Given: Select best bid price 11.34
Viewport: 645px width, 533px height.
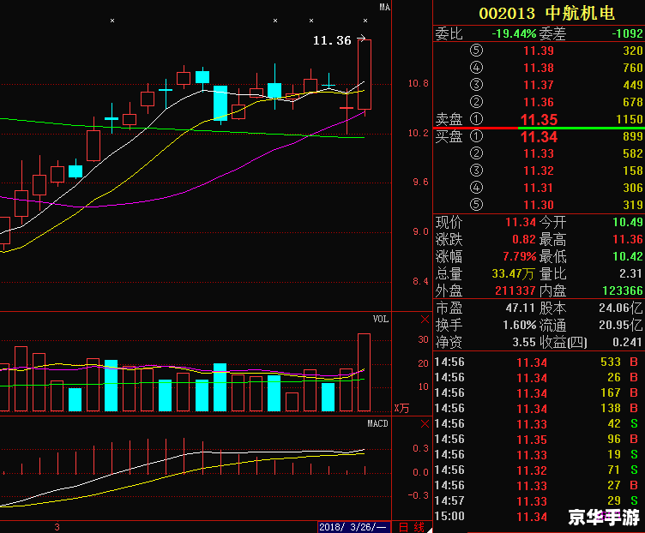Looking at the screenshot, I should tap(539, 137).
